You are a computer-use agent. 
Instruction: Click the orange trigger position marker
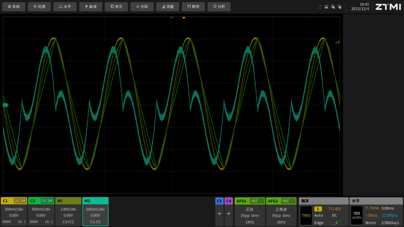coord(184,18)
